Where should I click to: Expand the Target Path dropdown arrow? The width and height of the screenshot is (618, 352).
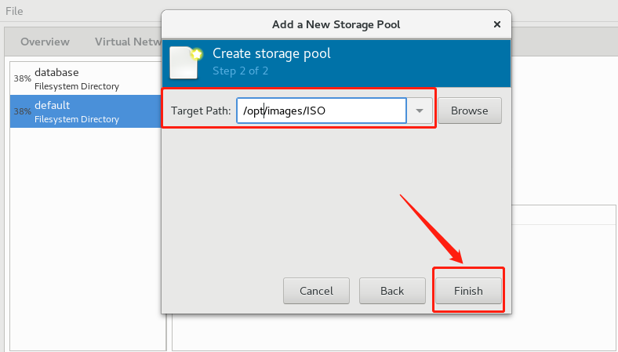421,111
